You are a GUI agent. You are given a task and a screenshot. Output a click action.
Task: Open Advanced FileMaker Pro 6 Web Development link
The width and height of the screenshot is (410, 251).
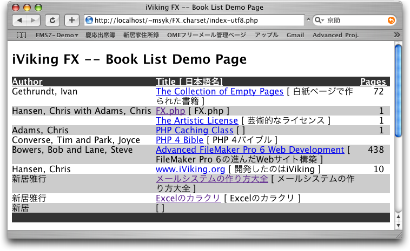249,150
